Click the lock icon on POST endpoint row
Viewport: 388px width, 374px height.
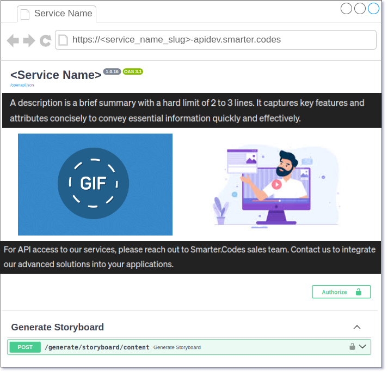click(x=352, y=346)
